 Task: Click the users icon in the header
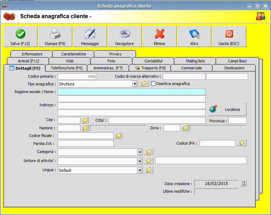pyautogui.click(x=260, y=16)
